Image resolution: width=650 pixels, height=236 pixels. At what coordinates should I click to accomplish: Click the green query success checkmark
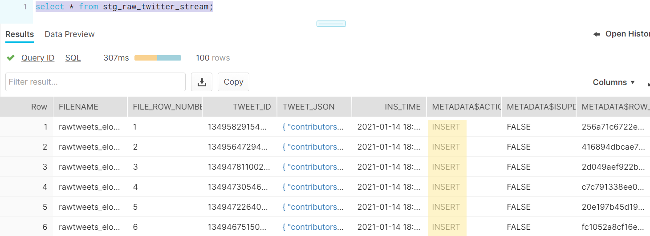click(x=11, y=58)
